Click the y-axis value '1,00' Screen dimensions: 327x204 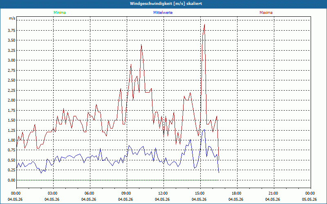tap(11, 140)
